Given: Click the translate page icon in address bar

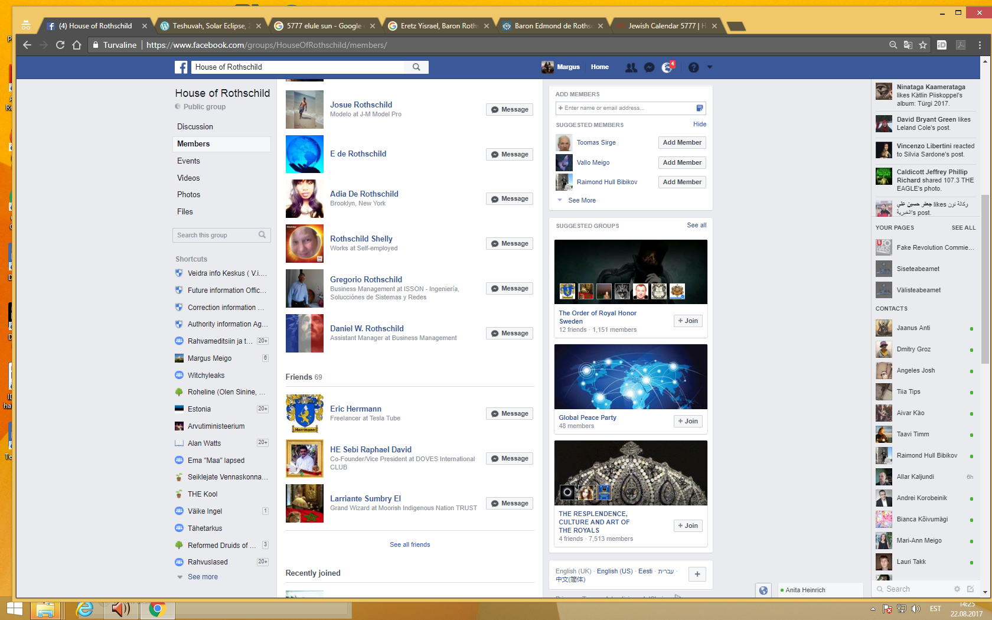Looking at the screenshot, I should tap(908, 45).
